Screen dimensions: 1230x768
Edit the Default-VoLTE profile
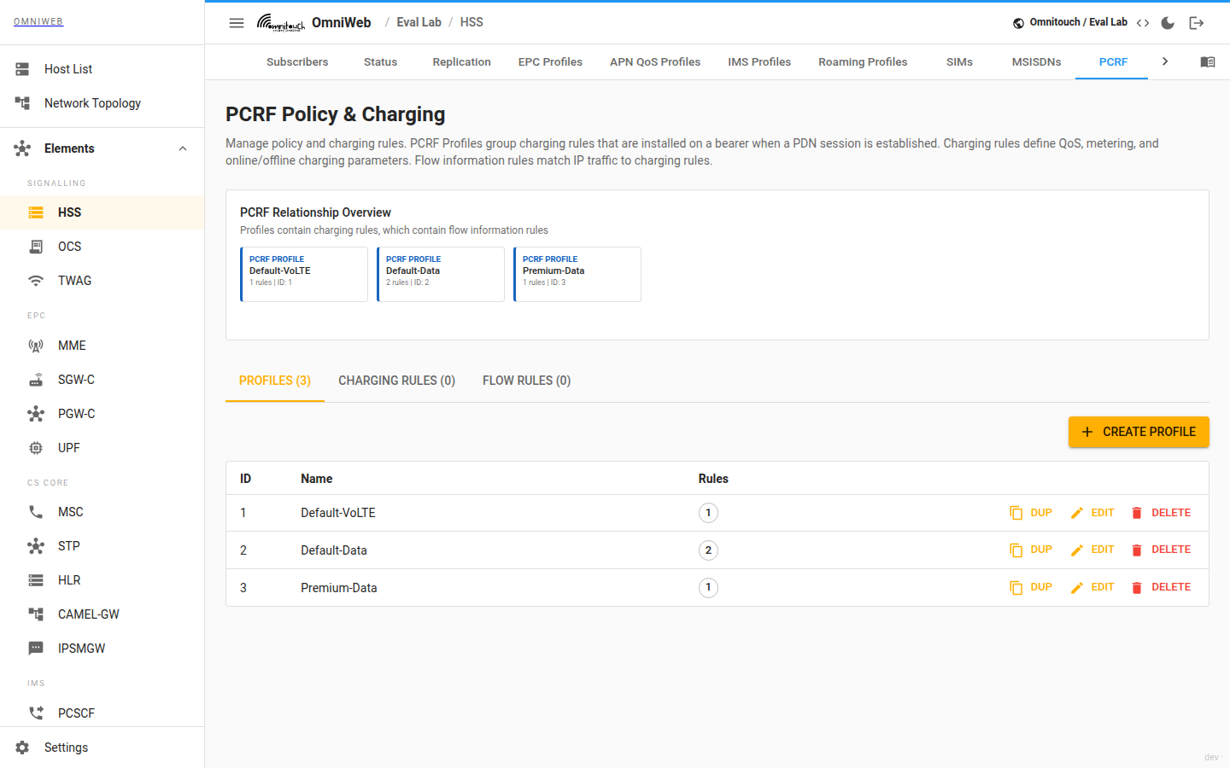(1092, 513)
